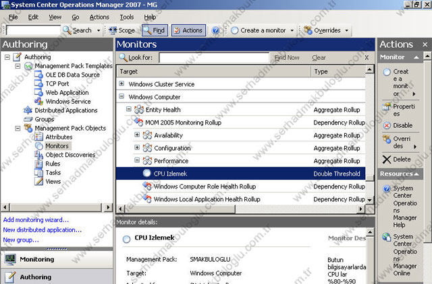Switch to the Monitoring workspace
This screenshot has width=432, height=284.
57,259
